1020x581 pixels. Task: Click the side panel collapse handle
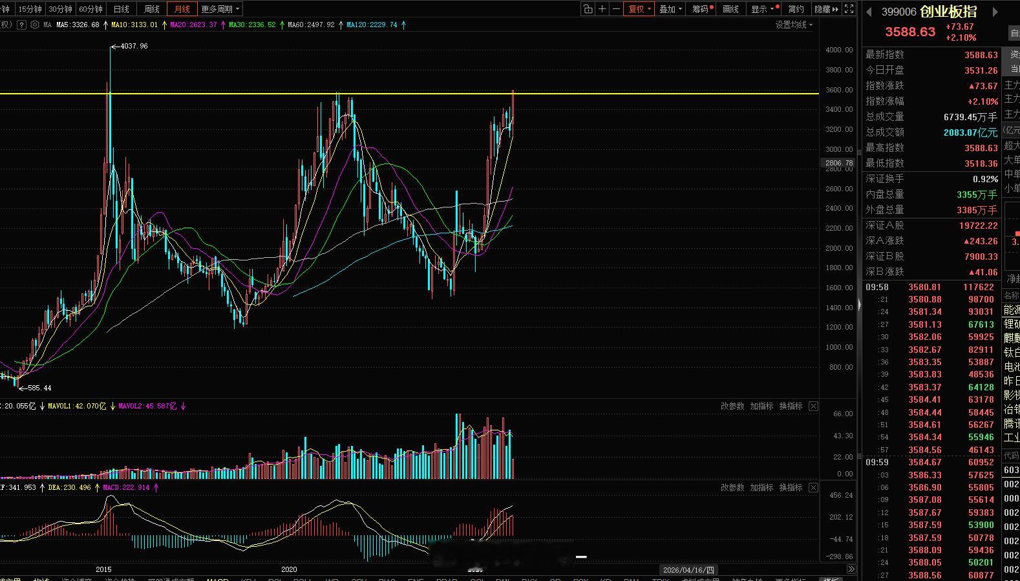coord(859,304)
